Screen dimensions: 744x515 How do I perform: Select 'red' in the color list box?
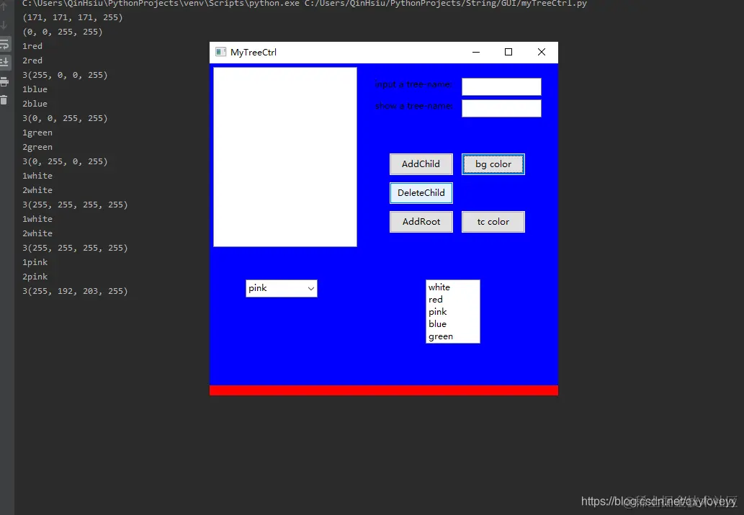436,300
